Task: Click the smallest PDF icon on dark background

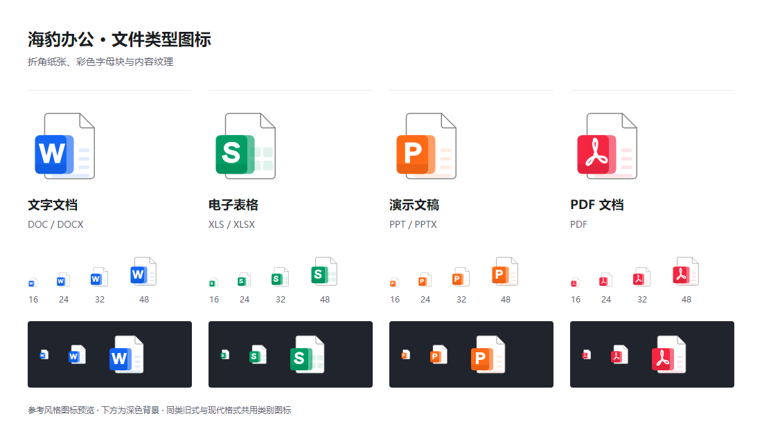Action: 587,354
